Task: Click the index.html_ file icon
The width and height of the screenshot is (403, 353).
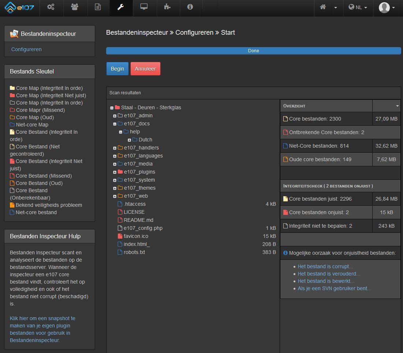Action: click(120, 244)
